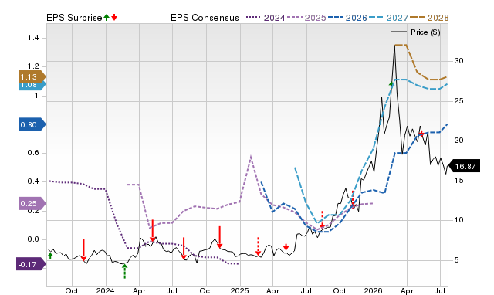
Task: Click the green up arrow in the EPS Surprise legend
Action: click(x=107, y=17)
